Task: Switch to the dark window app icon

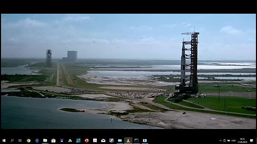Action: click(x=137, y=140)
